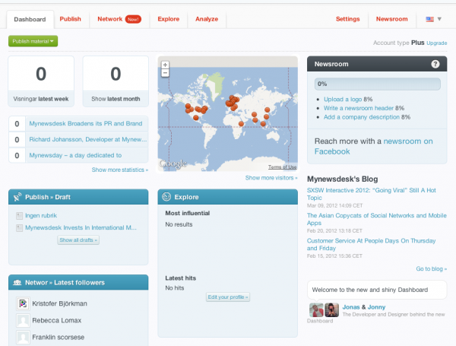Open Mynewsdesk Invests In International draft
Screen dimensions: 456x346
point(81,228)
